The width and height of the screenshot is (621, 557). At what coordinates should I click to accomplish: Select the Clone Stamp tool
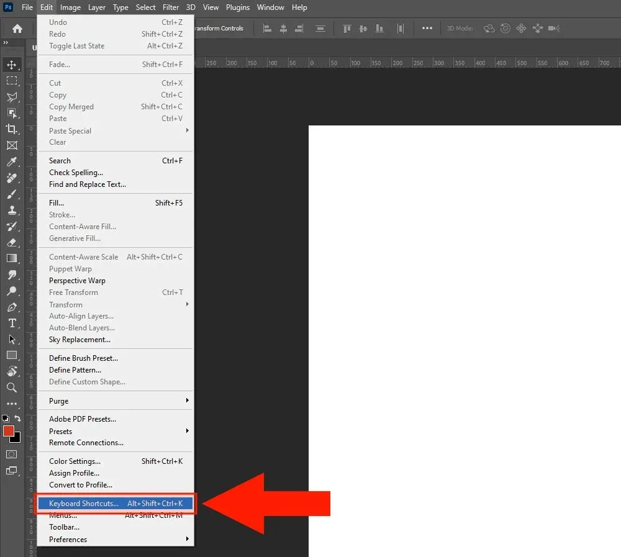(x=12, y=210)
